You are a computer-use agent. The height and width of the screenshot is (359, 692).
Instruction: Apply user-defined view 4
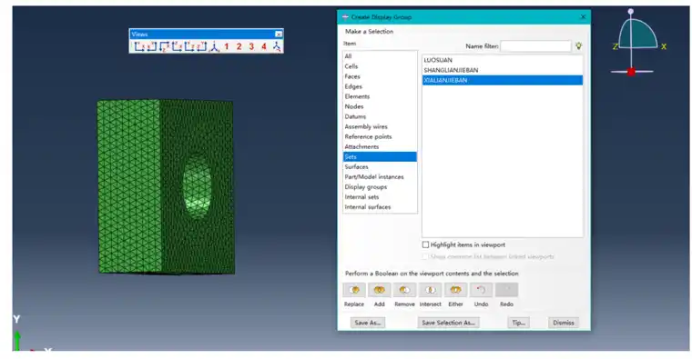coord(264,46)
